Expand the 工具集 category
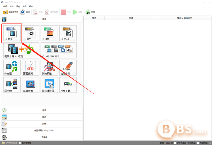This screenshot has width=212, height=145. point(42,137)
